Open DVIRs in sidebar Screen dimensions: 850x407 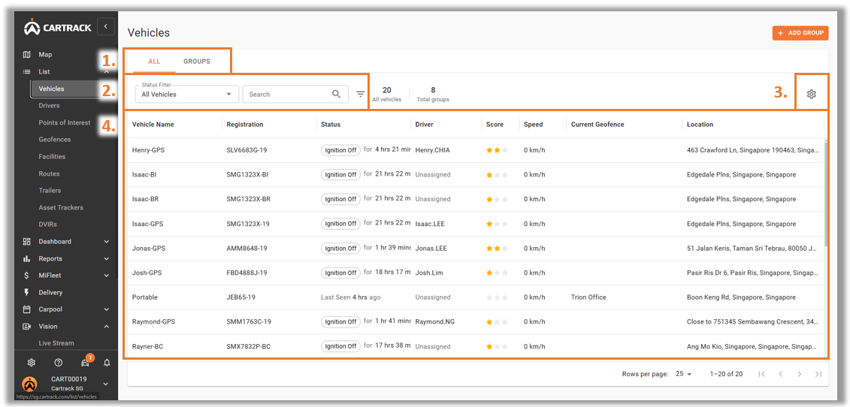coord(47,225)
